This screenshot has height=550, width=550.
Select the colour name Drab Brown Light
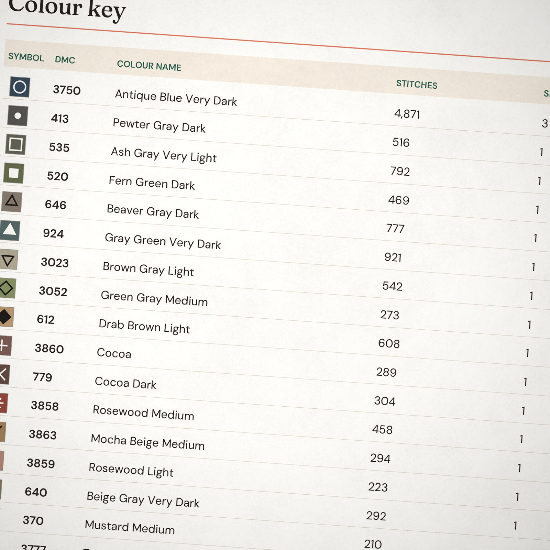144,326
